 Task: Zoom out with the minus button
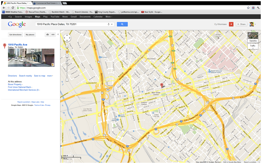(x=67, y=80)
